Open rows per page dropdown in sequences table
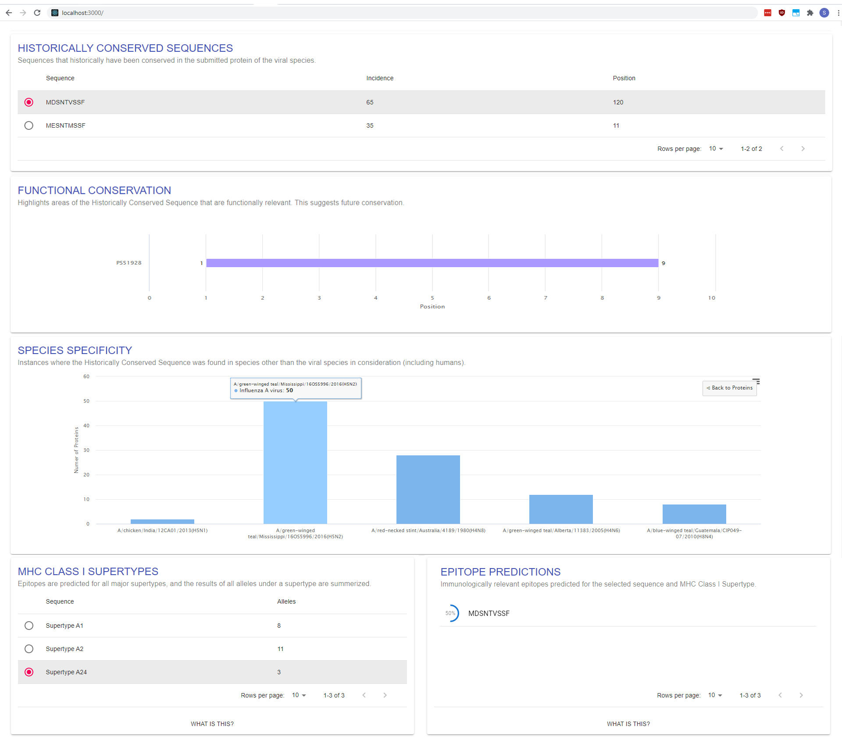This screenshot has width=842, height=744. (716, 149)
